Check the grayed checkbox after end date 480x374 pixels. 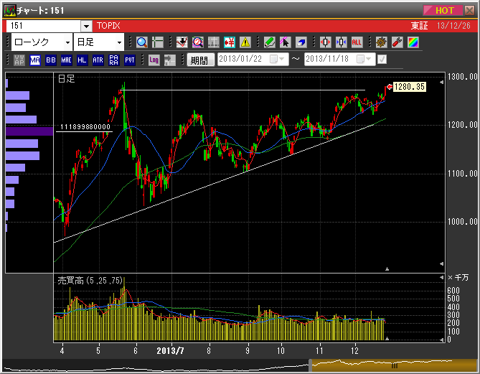[382, 59]
